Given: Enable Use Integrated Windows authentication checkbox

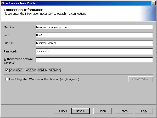Looking at the screenshot, I should (7, 79).
